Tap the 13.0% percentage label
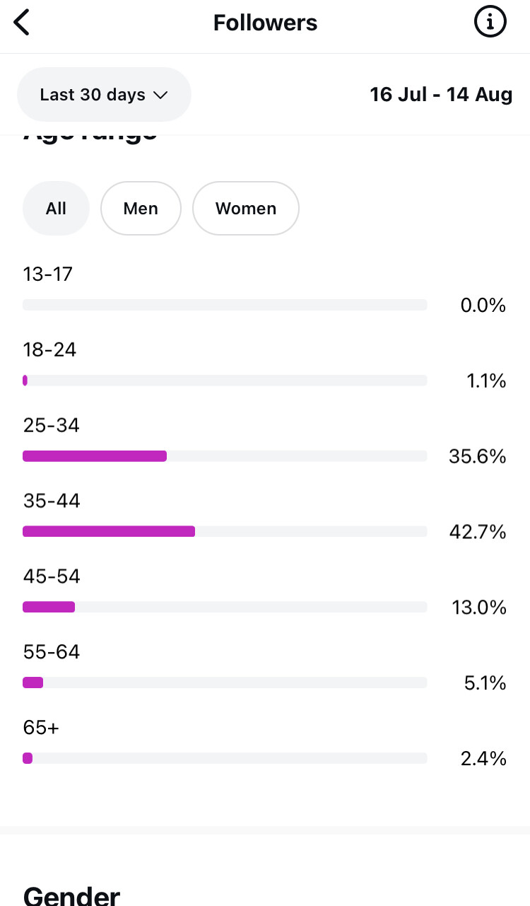530x906 pixels. [479, 608]
